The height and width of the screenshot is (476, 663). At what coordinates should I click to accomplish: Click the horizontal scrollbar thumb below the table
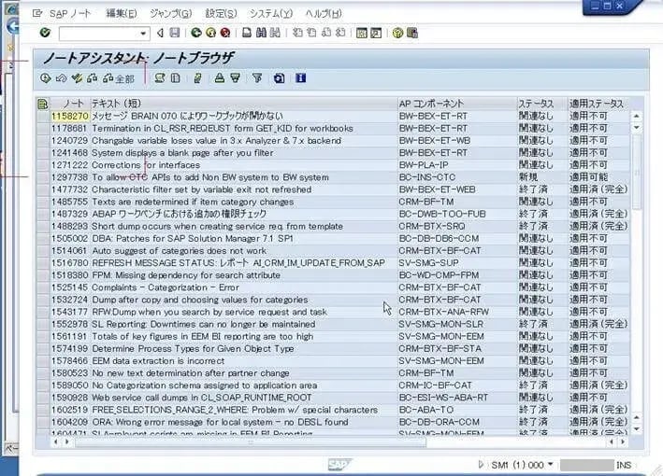[x=251, y=442]
